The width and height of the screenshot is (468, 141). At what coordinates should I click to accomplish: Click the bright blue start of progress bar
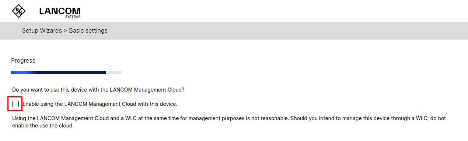20,73
